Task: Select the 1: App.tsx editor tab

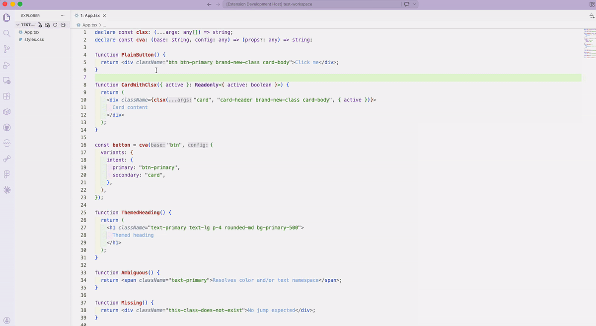Action: 90,16
